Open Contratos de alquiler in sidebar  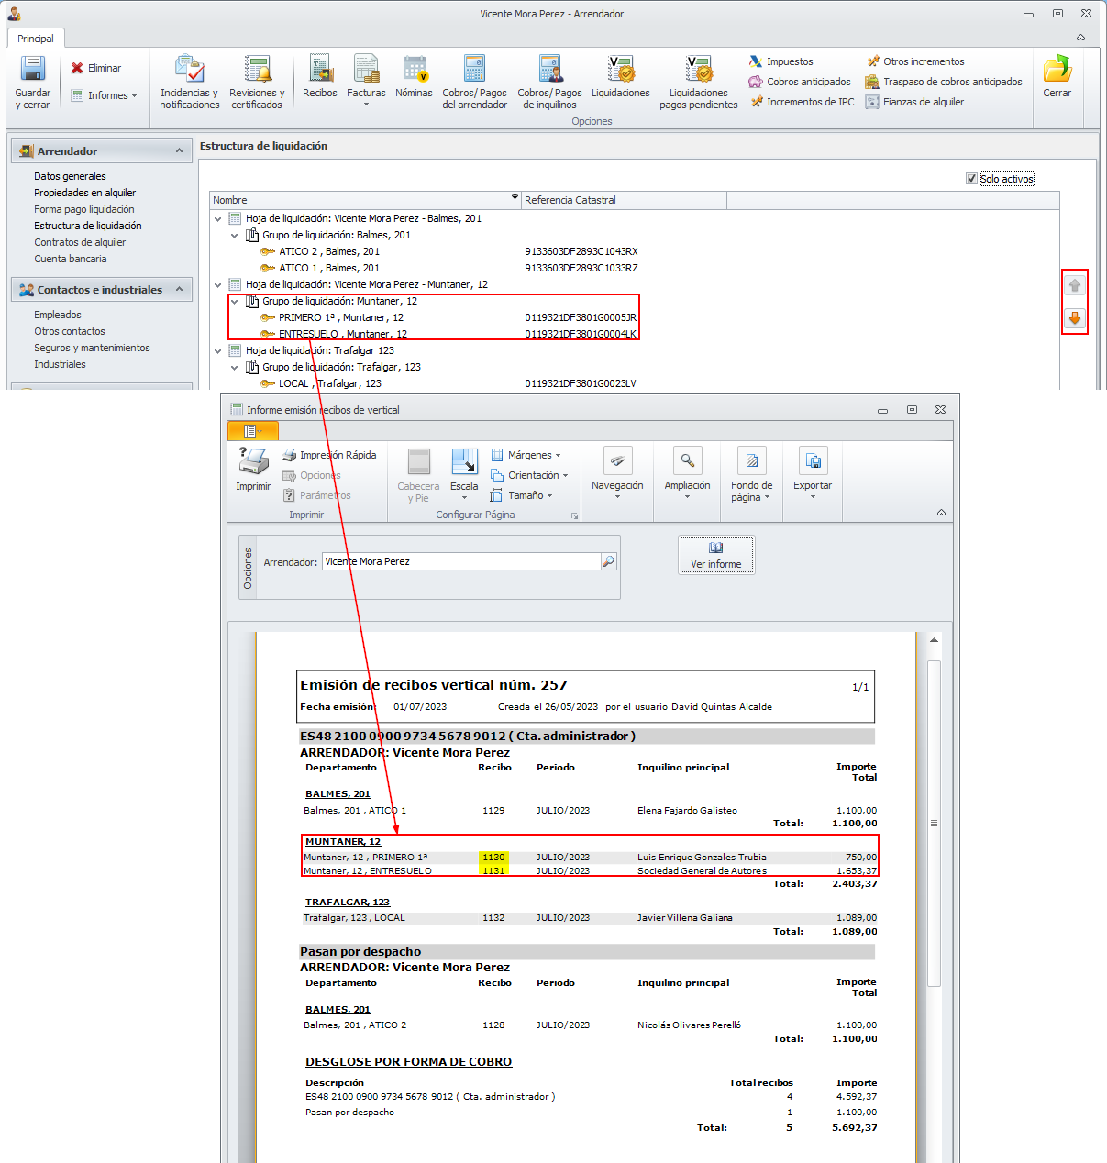80,242
